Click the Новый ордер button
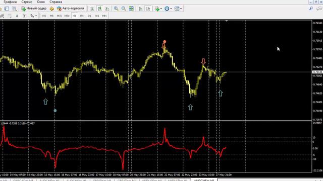 pyautogui.click(x=34, y=9)
